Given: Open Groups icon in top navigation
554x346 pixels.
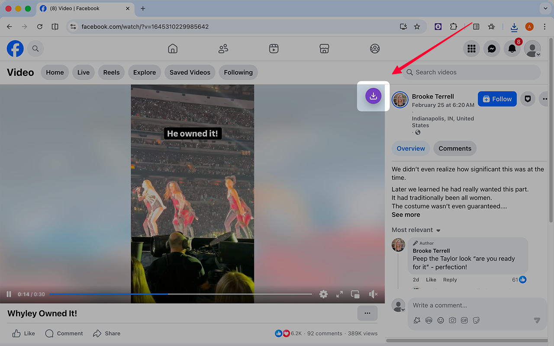Looking at the screenshot, I should click(375, 49).
